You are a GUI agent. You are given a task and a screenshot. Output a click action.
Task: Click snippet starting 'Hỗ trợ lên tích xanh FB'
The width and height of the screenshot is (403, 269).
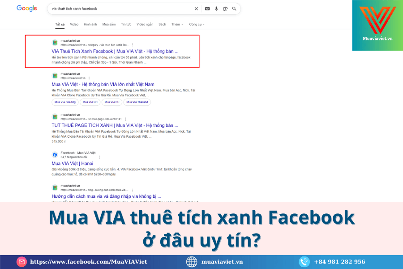(121, 60)
